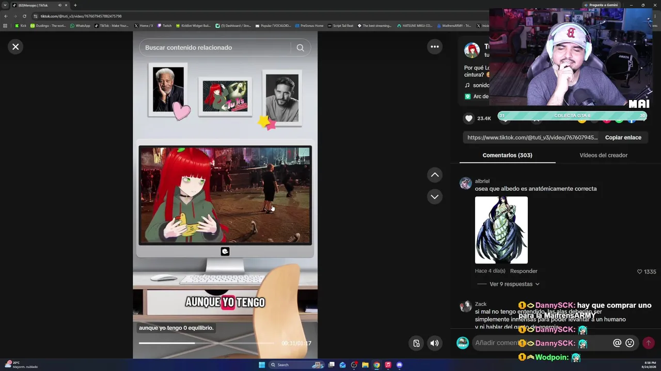
Task: Open the video's sound link
Action: point(477,85)
